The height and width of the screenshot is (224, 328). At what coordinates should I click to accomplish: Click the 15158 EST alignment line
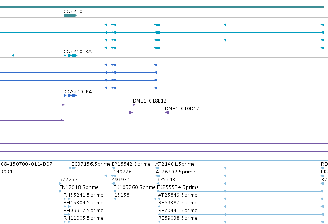click(x=135, y=199)
